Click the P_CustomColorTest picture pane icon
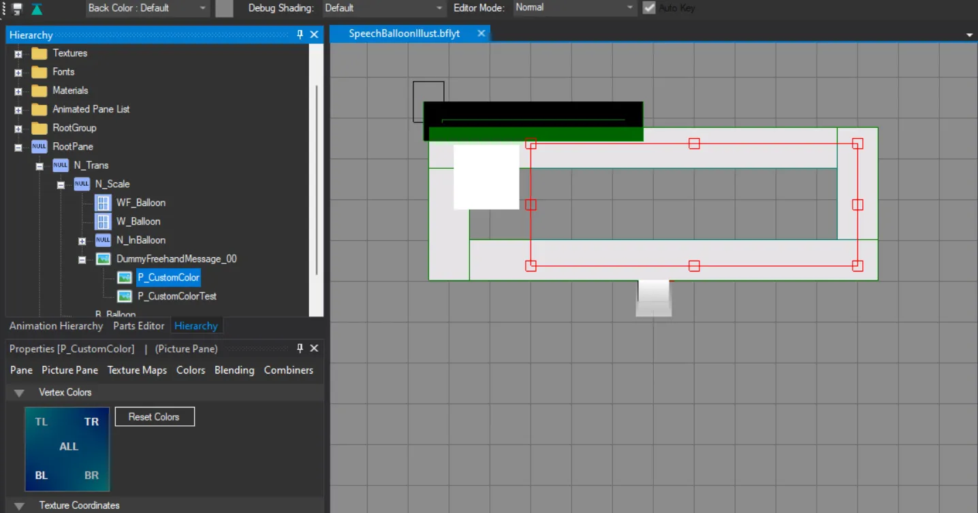 tap(125, 297)
